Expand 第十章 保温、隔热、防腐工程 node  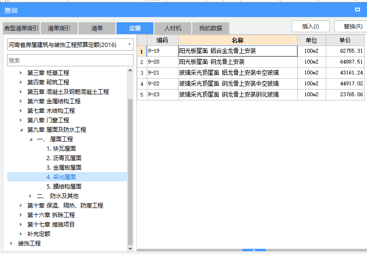(20, 206)
